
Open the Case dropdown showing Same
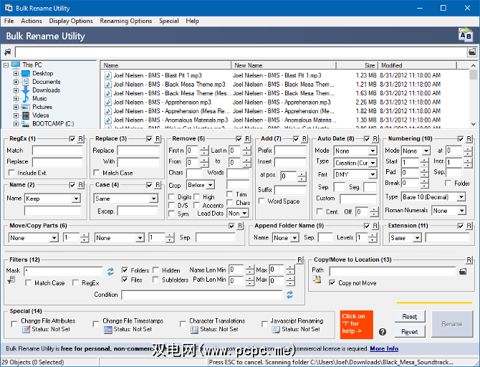[125, 199]
